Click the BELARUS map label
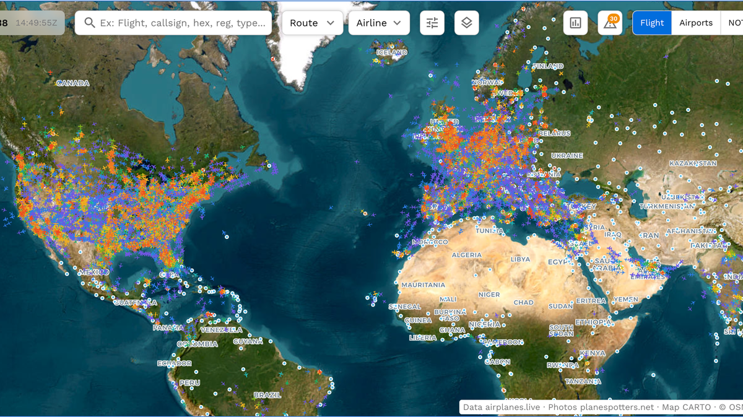This screenshot has height=418, width=743. coord(554,133)
